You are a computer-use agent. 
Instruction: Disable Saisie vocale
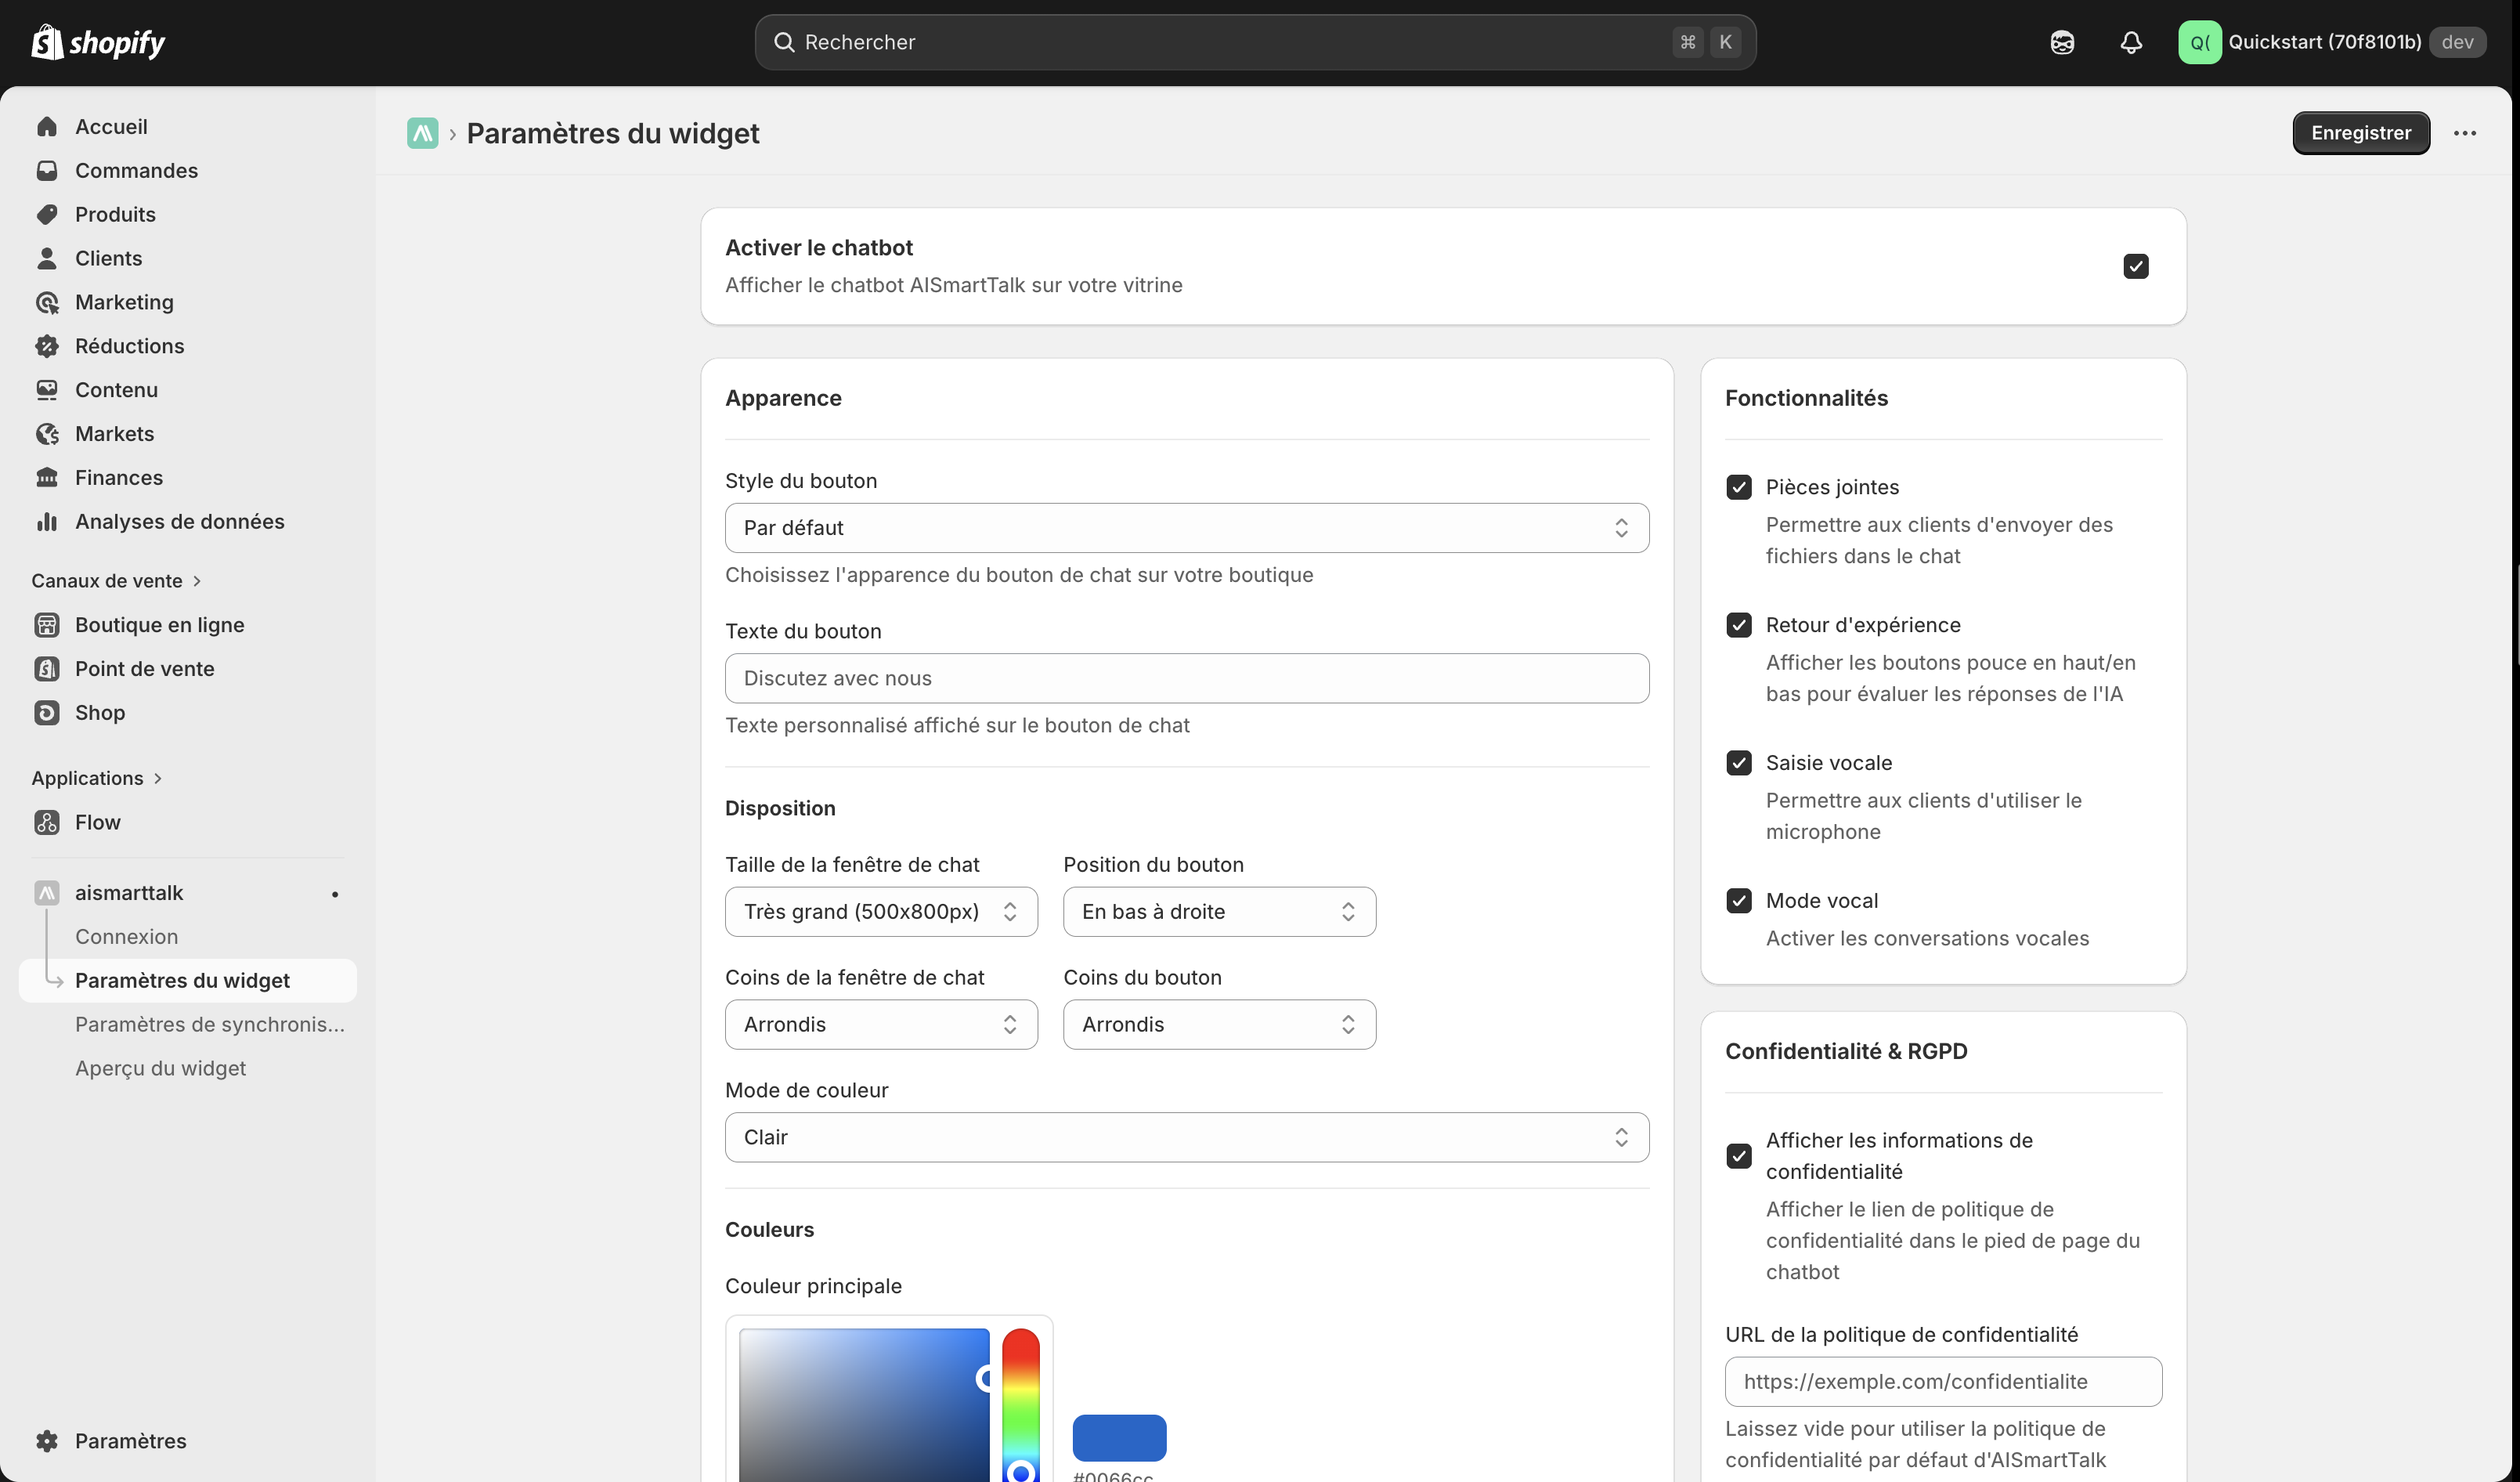(x=1739, y=762)
